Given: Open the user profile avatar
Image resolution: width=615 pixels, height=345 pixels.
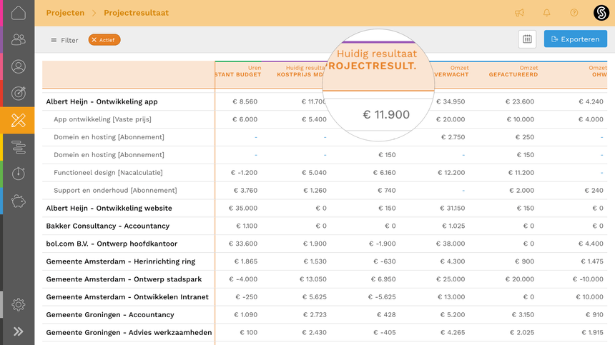Looking at the screenshot, I should [601, 13].
